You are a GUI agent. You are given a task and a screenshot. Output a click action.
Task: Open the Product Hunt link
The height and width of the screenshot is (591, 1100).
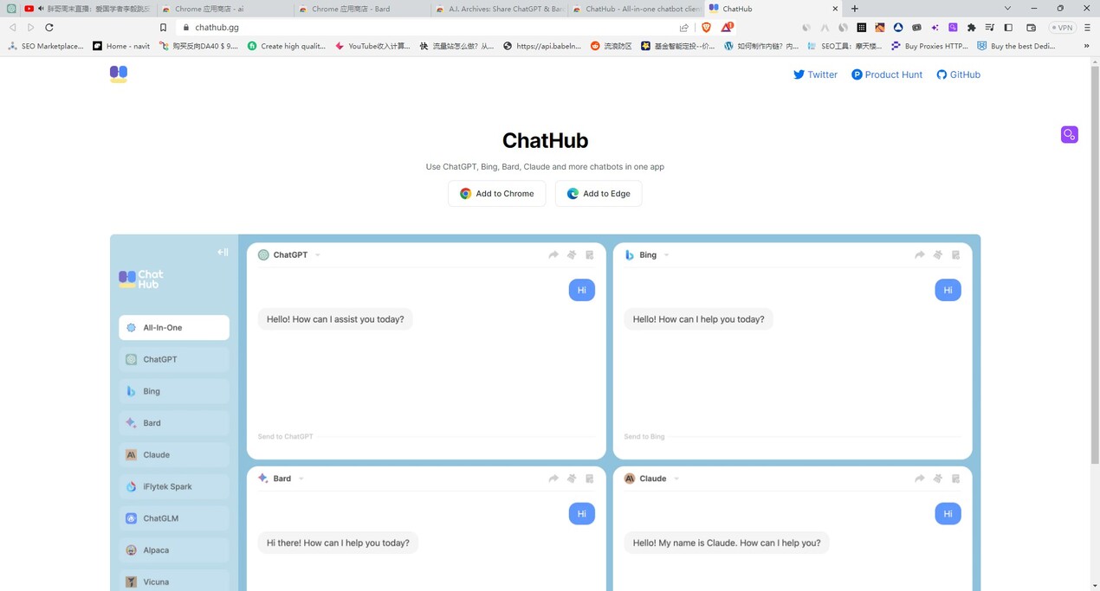(887, 75)
